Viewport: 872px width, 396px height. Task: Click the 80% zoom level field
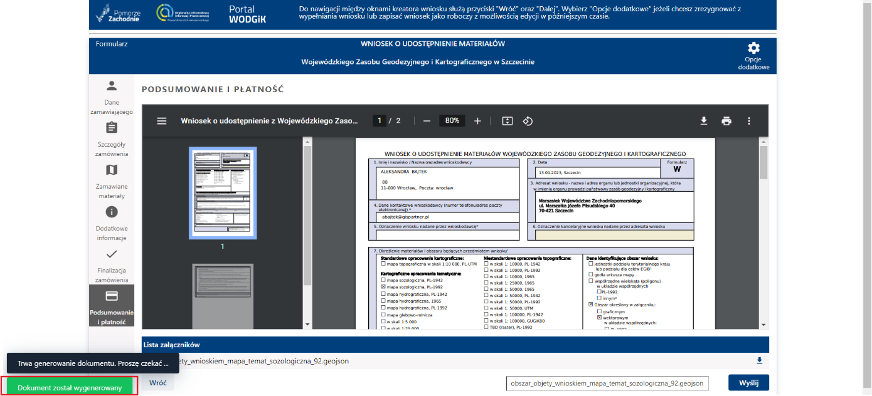tap(452, 121)
